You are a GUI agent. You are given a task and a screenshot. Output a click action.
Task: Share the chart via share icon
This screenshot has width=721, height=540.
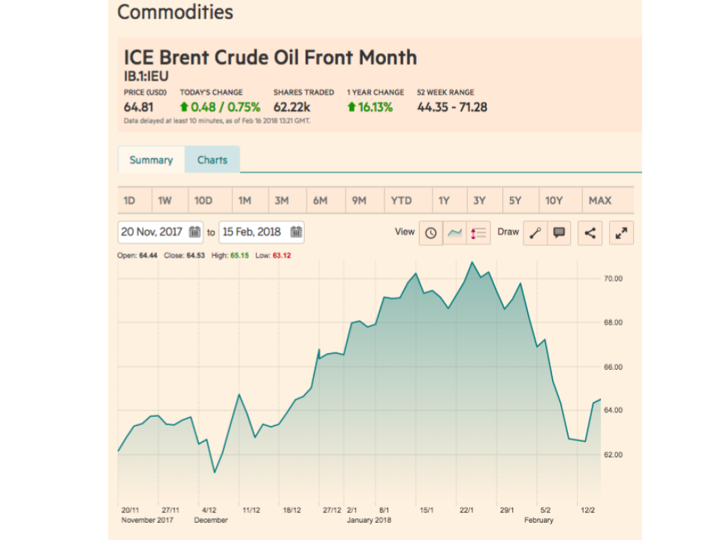[590, 232]
